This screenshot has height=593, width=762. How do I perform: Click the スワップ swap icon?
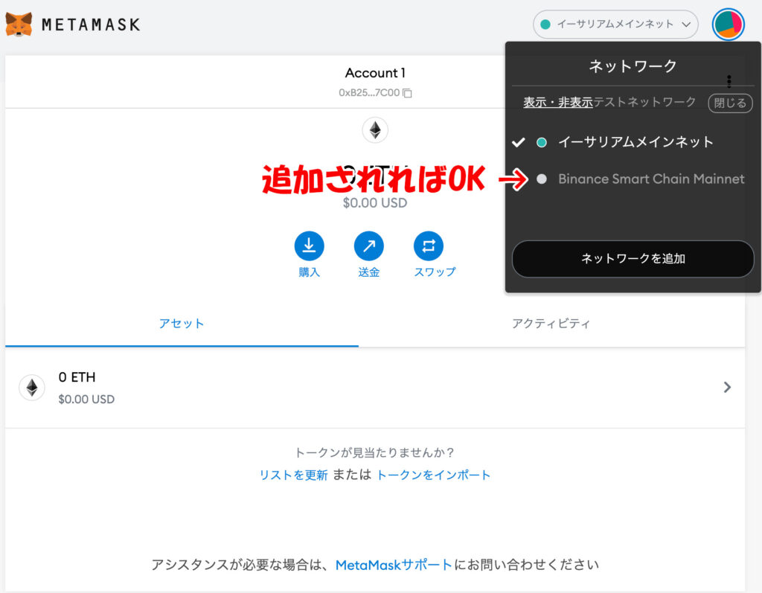click(x=429, y=246)
